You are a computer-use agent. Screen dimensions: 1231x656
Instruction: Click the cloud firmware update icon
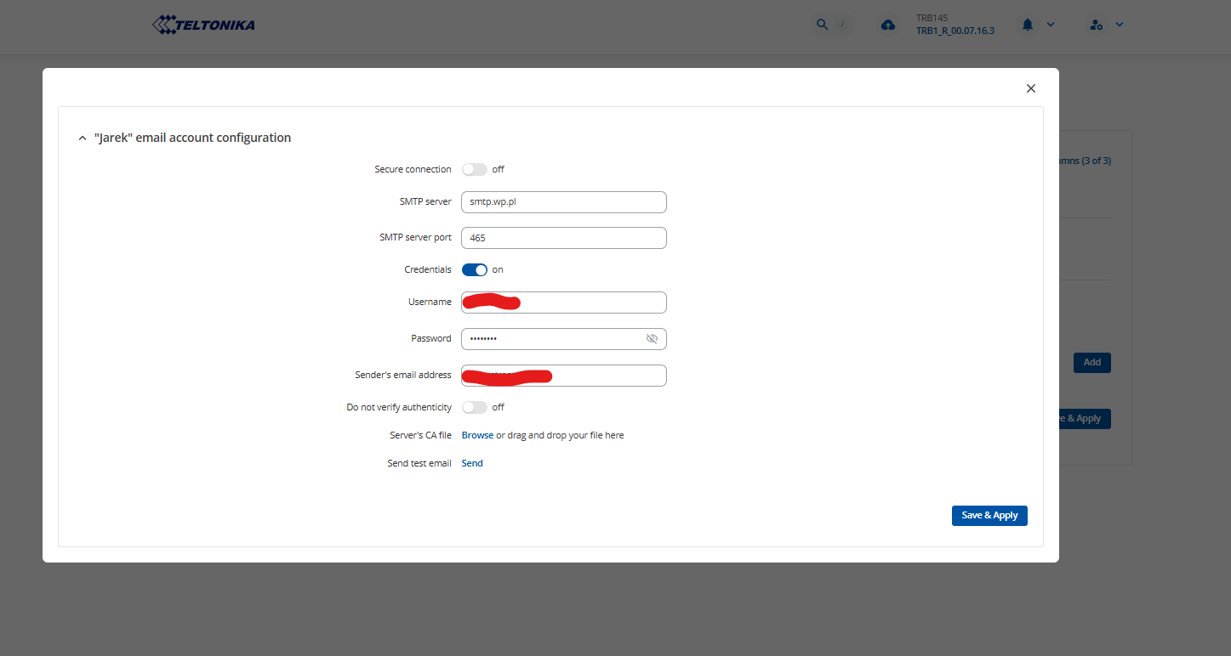pos(888,25)
